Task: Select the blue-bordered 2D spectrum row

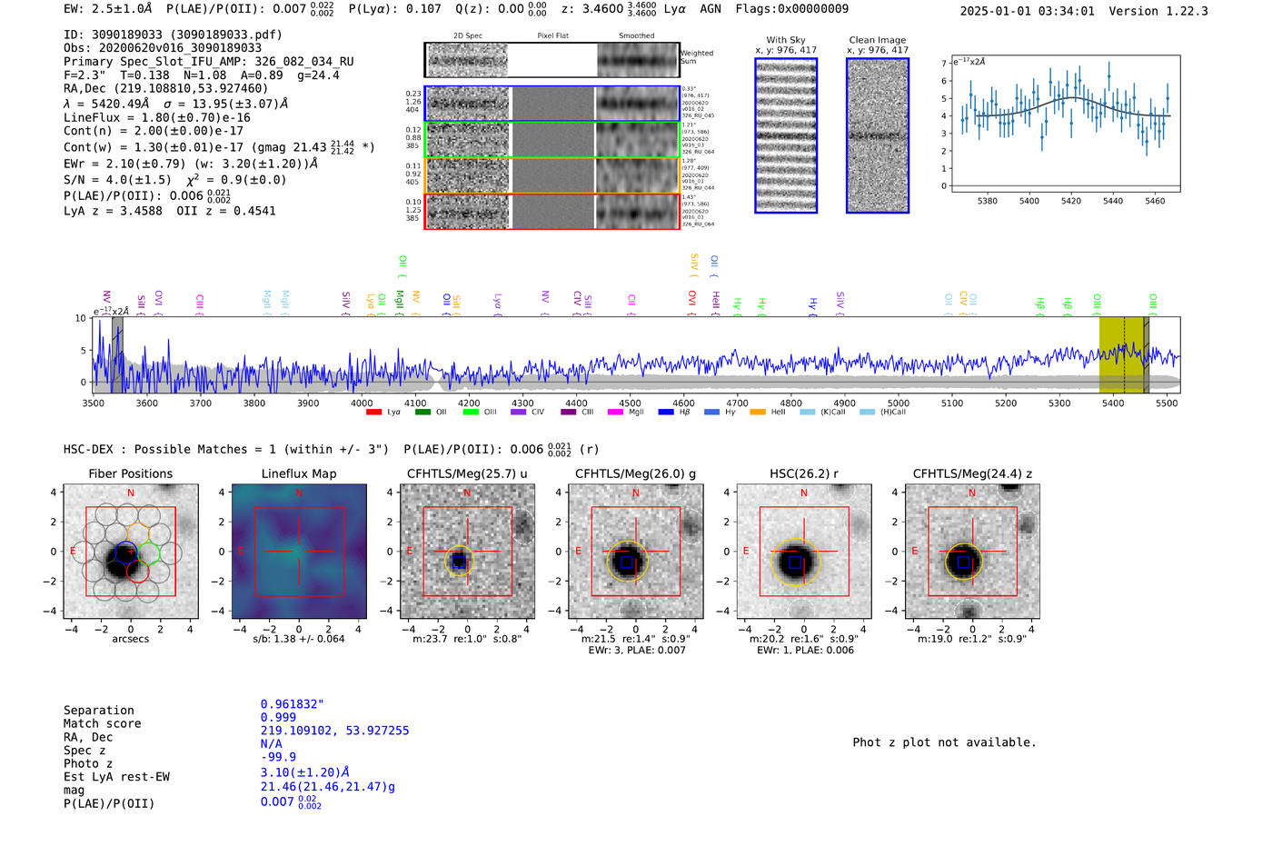Action: click(552, 104)
